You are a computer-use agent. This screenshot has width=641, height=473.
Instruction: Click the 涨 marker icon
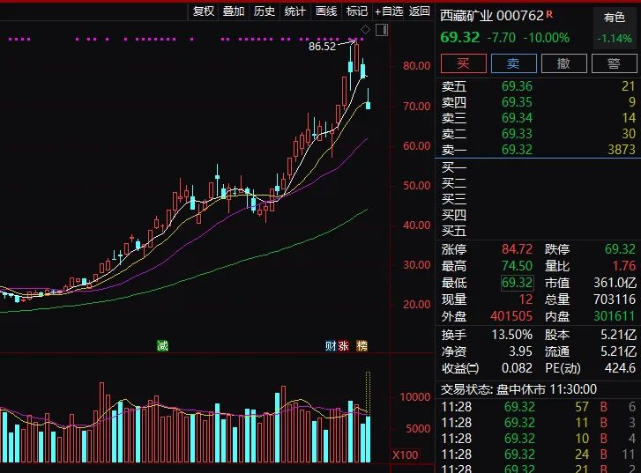[x=343, y=346]
